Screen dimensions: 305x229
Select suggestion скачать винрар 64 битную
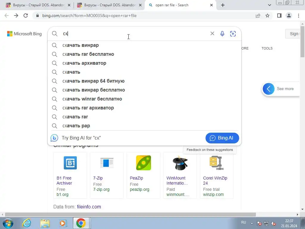[x=144, y=81]
